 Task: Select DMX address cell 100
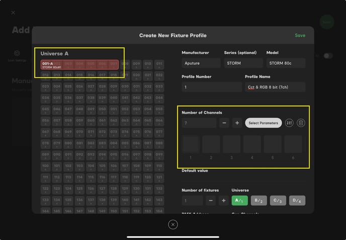point(45,167)
